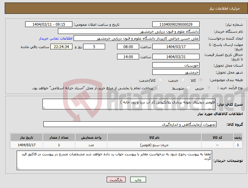Click the buyer organization name field
Viewport: 248px width, 188px height.
point(129,31)
